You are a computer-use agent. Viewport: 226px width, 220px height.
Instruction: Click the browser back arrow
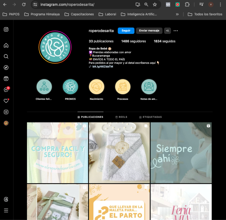[5, 5]
